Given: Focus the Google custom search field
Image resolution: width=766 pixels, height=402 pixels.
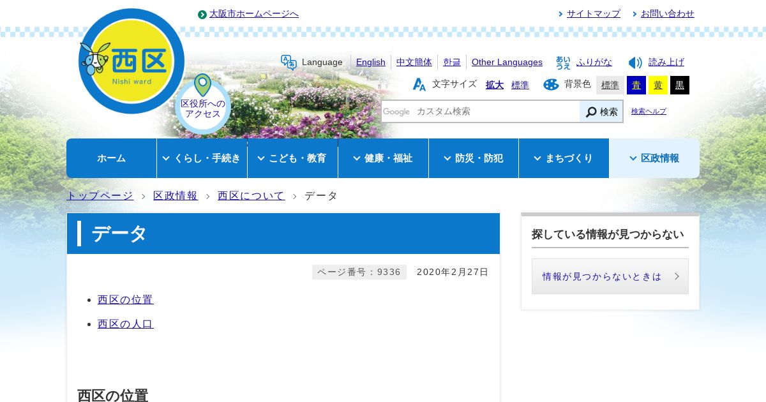Looking at the screenshot, I should click(x=481, y=112).
